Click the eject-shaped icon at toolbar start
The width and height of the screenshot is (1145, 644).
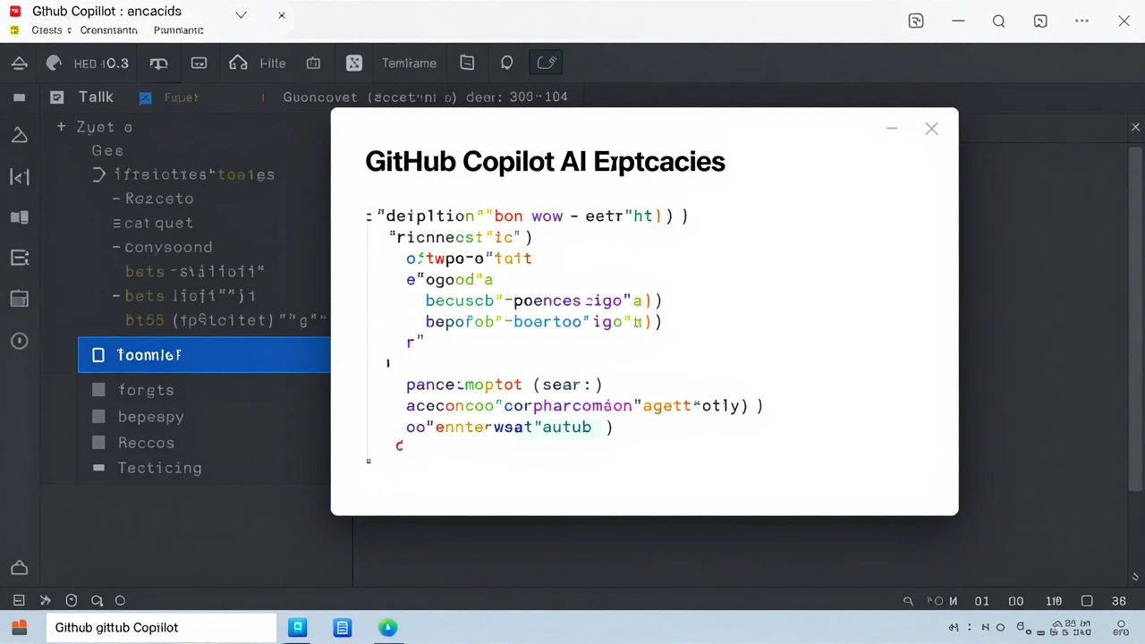[20, 63]
